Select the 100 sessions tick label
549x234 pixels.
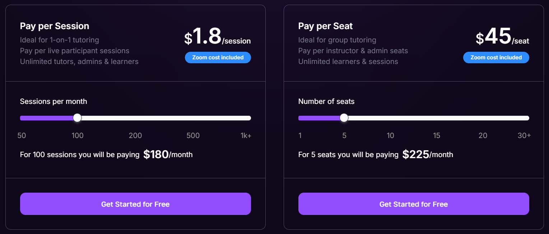click(78, 136)
